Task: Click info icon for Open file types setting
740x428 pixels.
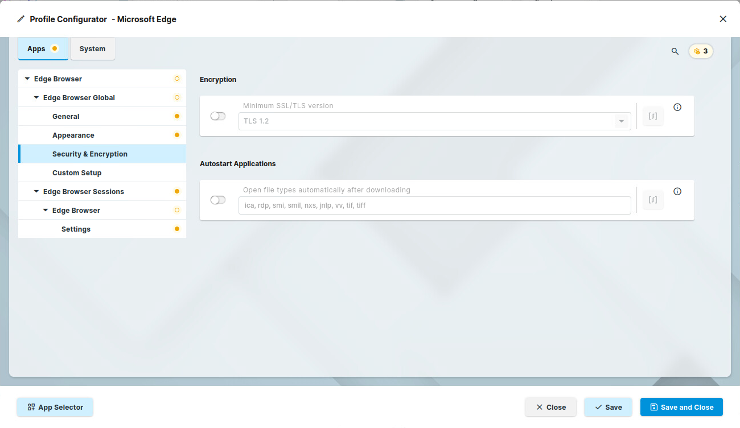Action: [677, 191]
